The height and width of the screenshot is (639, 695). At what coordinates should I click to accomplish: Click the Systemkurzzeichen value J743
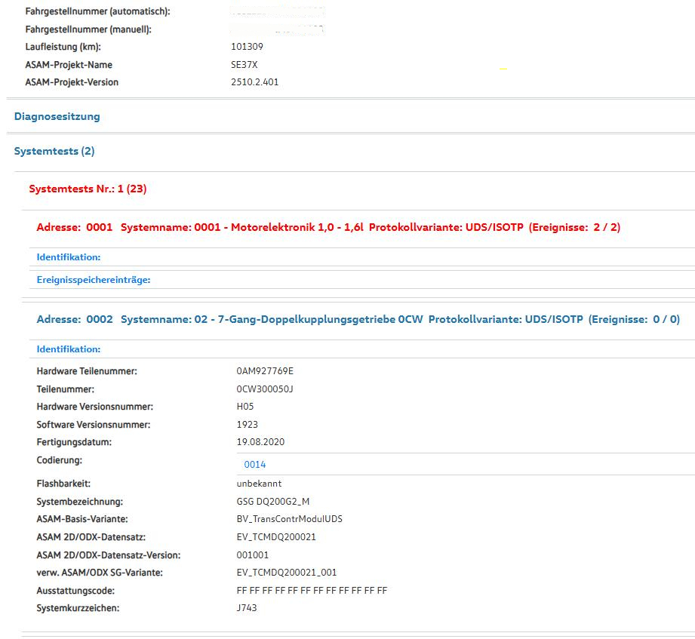click(x=247, y=608)
